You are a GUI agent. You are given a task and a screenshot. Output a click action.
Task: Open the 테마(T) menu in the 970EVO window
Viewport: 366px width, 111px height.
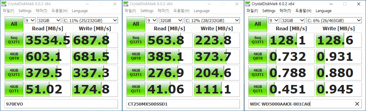point(42,11)
